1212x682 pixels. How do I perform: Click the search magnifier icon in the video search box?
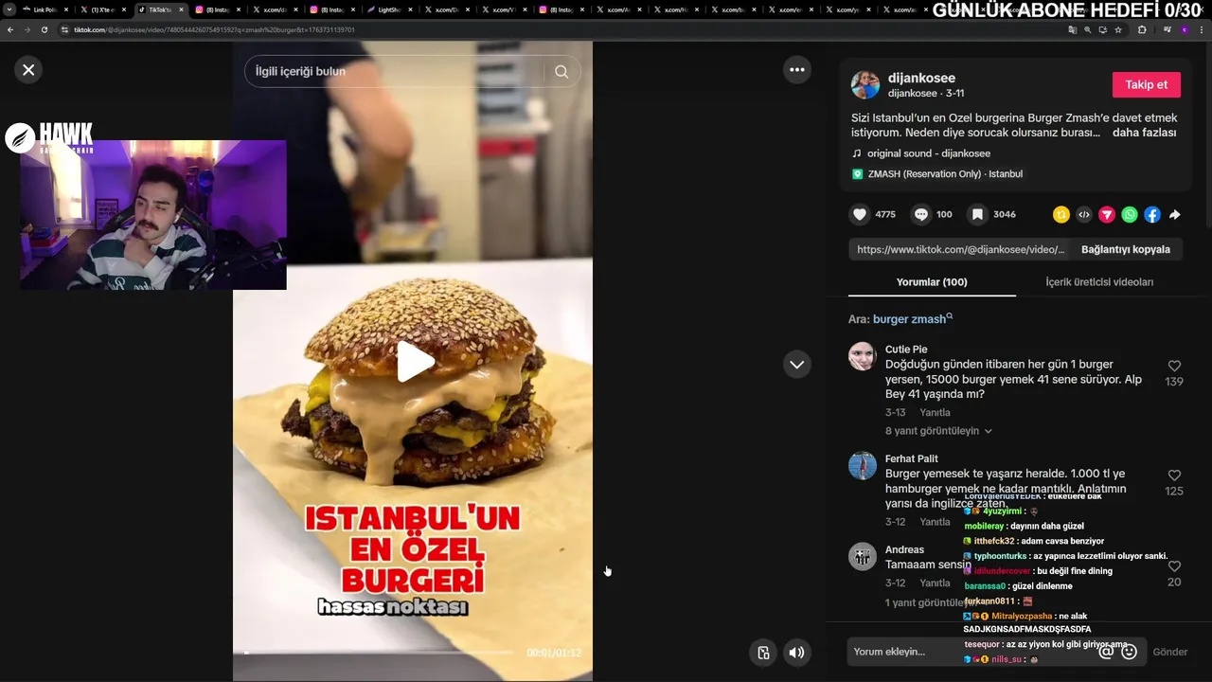561,71
